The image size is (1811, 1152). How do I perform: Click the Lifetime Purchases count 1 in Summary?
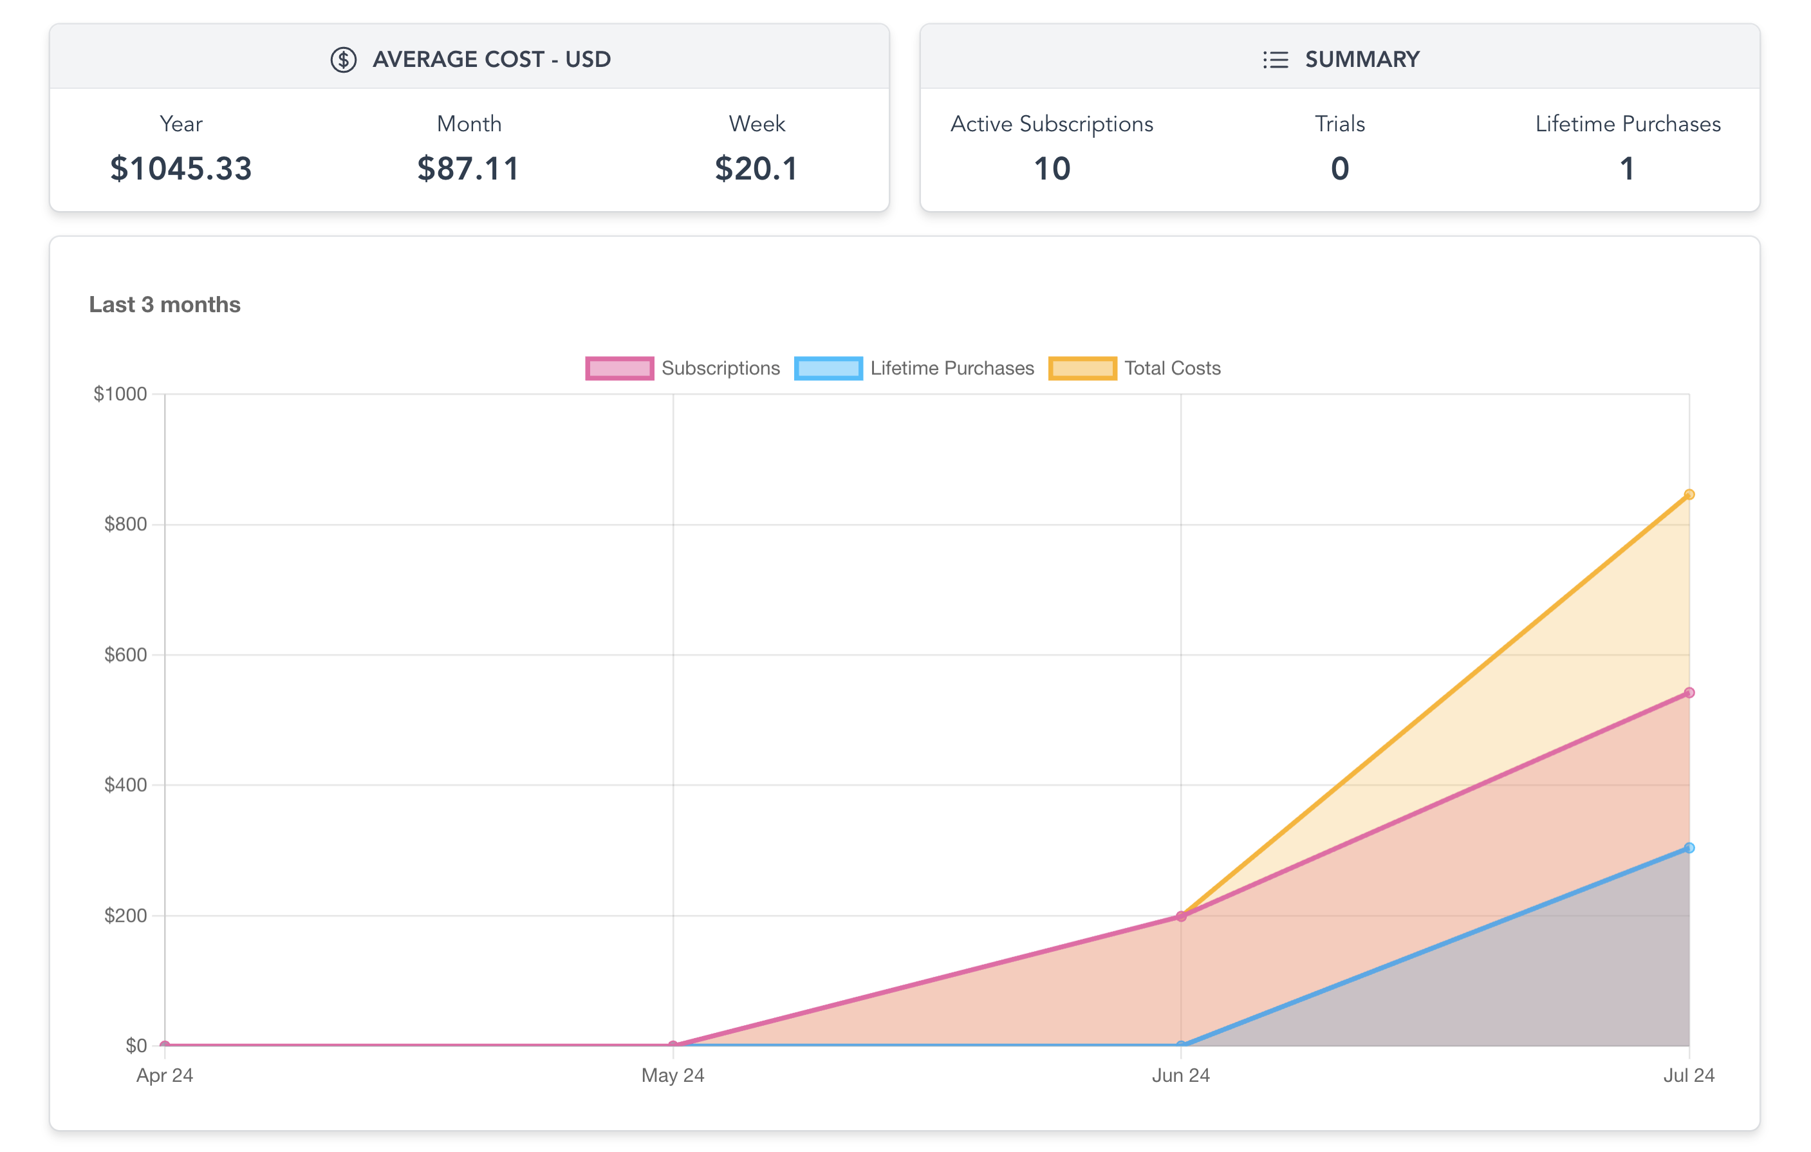pos(1628,169)
